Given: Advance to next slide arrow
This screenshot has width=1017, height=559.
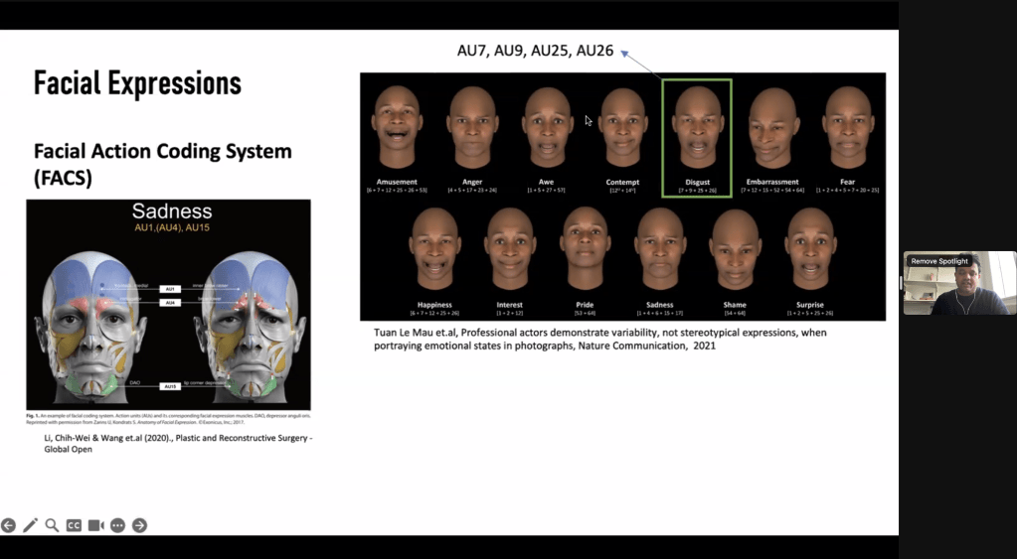Looking at the screenshot, I should pos(139,525).
